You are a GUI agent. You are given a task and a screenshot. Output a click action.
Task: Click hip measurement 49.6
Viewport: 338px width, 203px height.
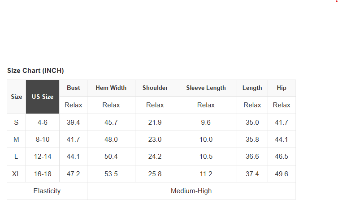tap(282, 174)
